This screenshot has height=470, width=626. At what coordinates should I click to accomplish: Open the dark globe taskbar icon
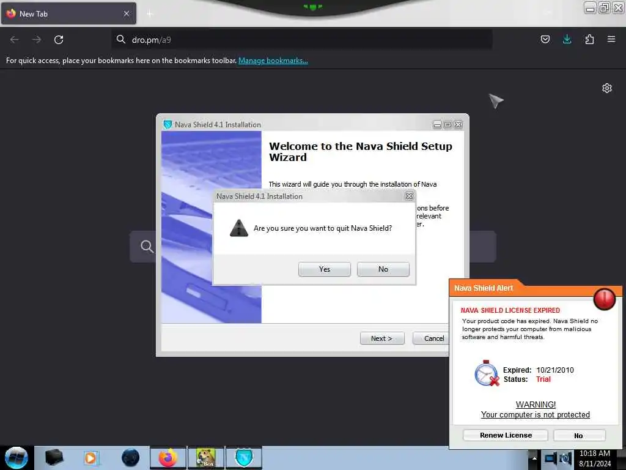point(131,458)
